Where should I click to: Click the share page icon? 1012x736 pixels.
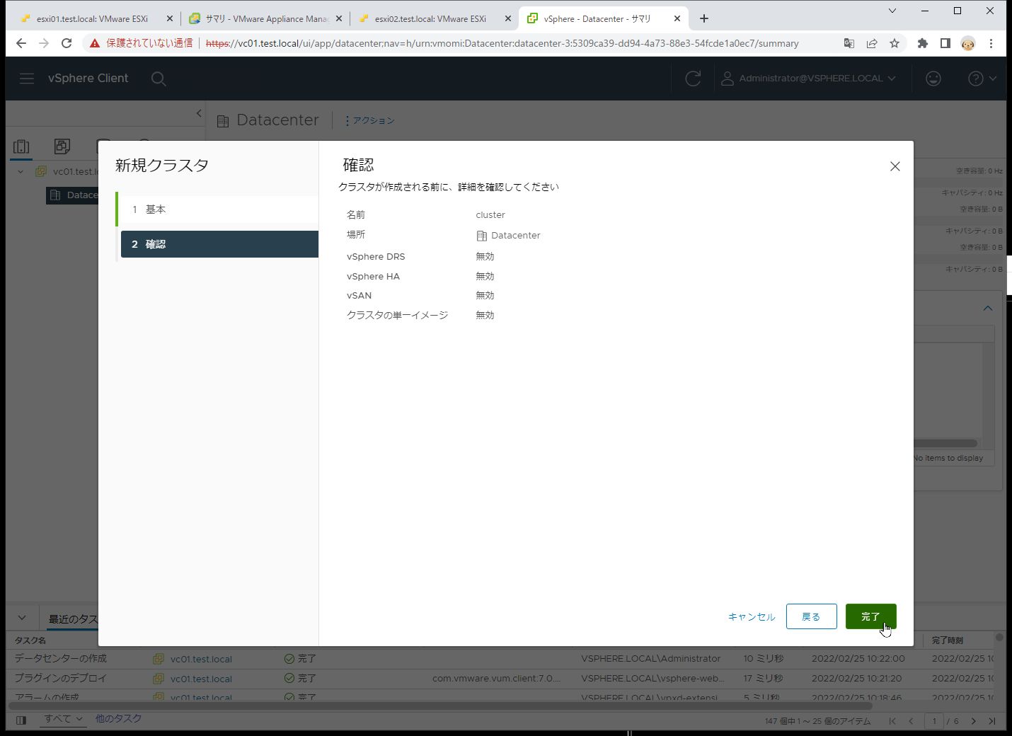[872, 44]
